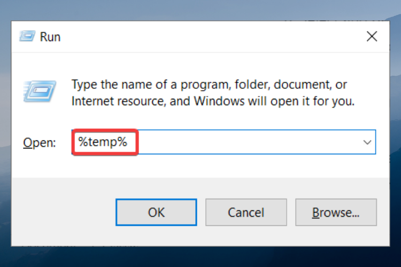
Task: Click the %temp% text in the Open box
Action: (103, 142)
